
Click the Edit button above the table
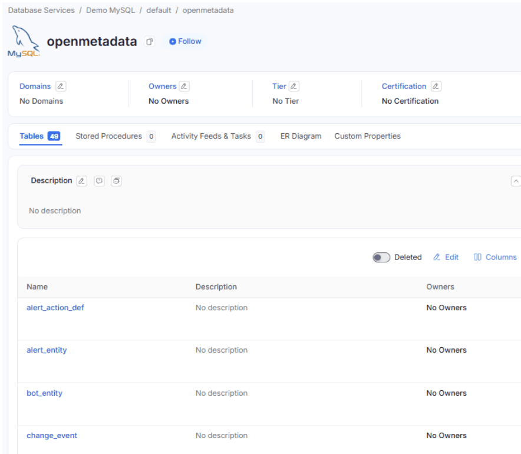(446, 257)
